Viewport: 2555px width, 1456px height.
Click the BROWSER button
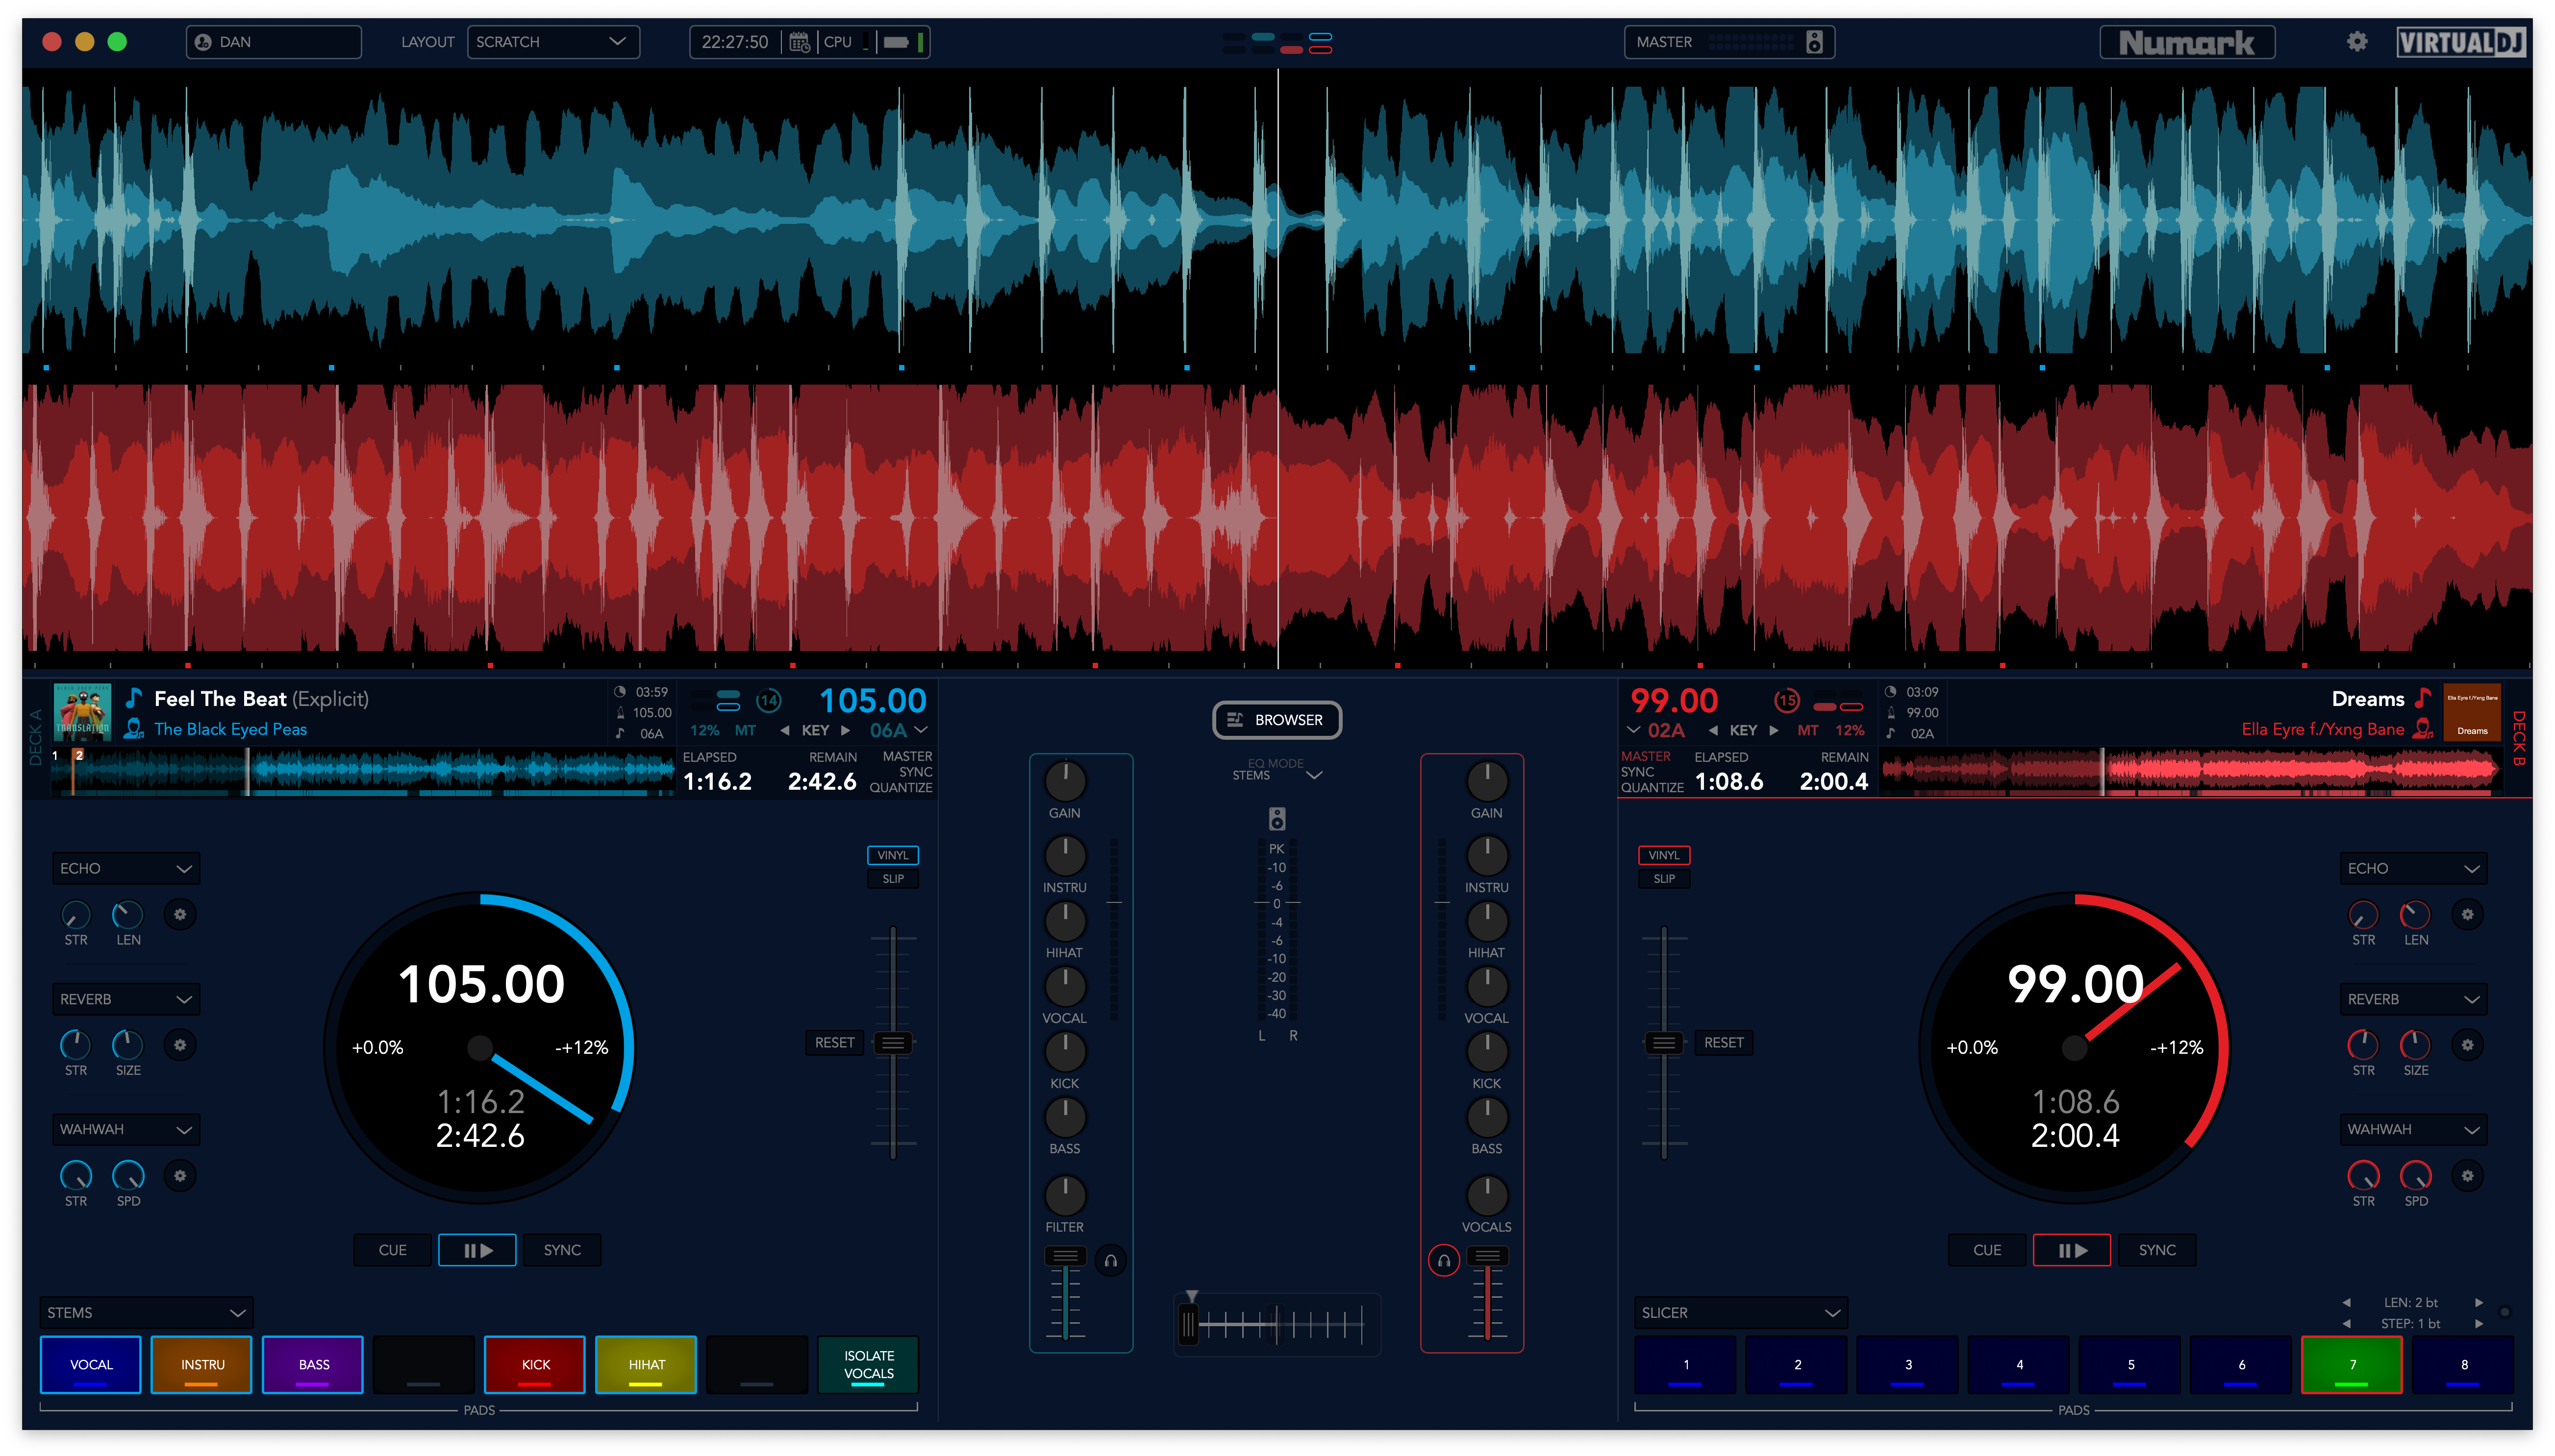tap(1277, 720)
